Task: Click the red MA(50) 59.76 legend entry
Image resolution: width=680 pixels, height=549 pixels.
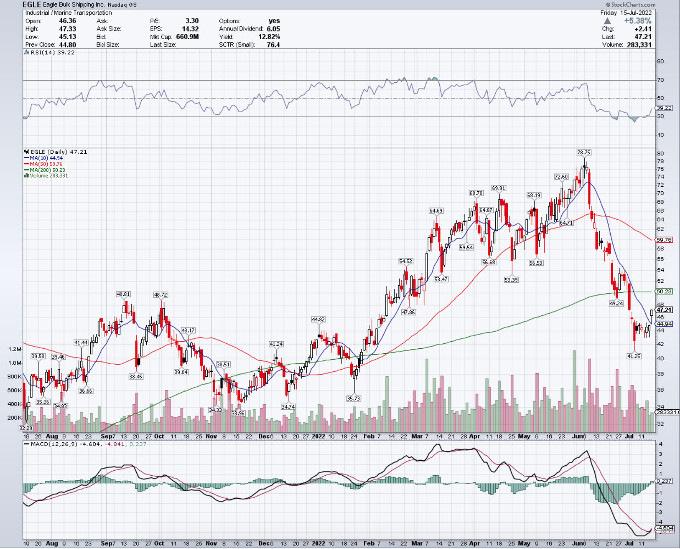Action: click(43, 164)
